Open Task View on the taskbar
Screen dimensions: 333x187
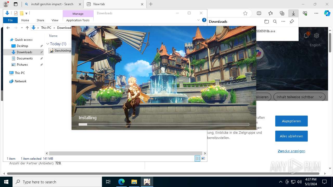click(108, 182)
